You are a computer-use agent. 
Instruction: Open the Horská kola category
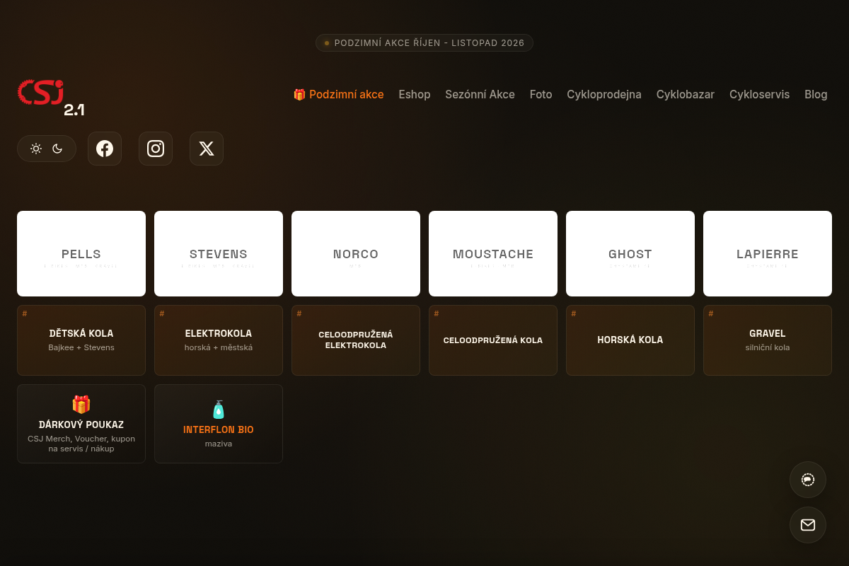click(x=630, y=340)
